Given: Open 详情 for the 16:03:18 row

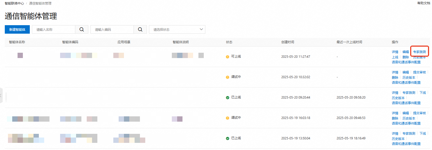Looking at the screenshot, I should [395, 113].
